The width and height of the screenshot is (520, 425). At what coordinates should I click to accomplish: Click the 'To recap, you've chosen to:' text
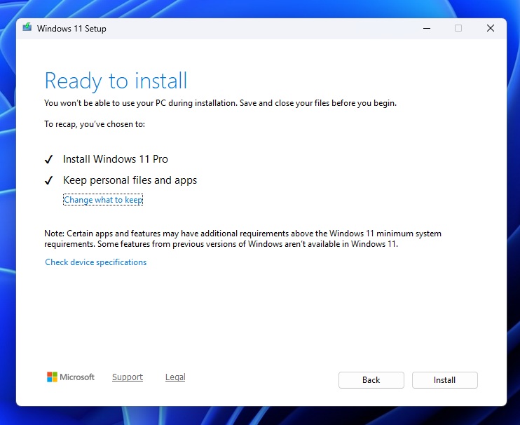click(x=95, y=124)
